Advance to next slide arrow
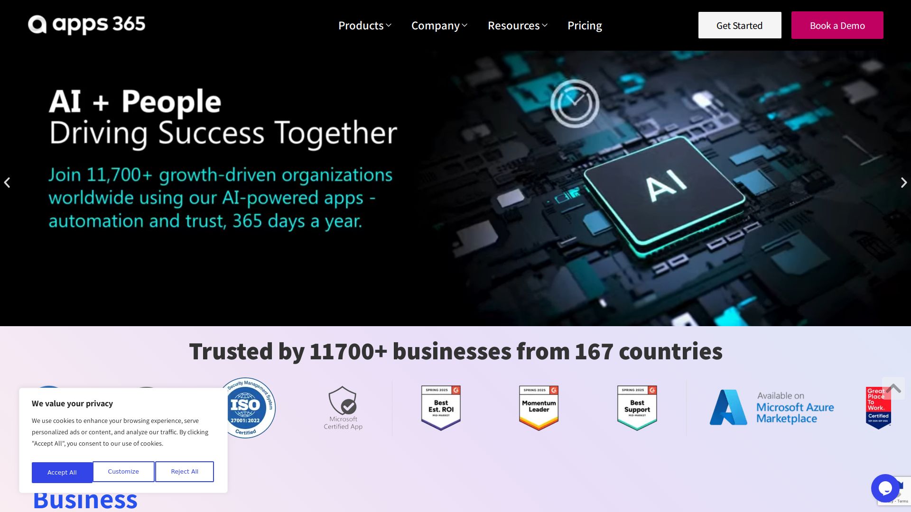911x512 pixels. coord(904,183)
